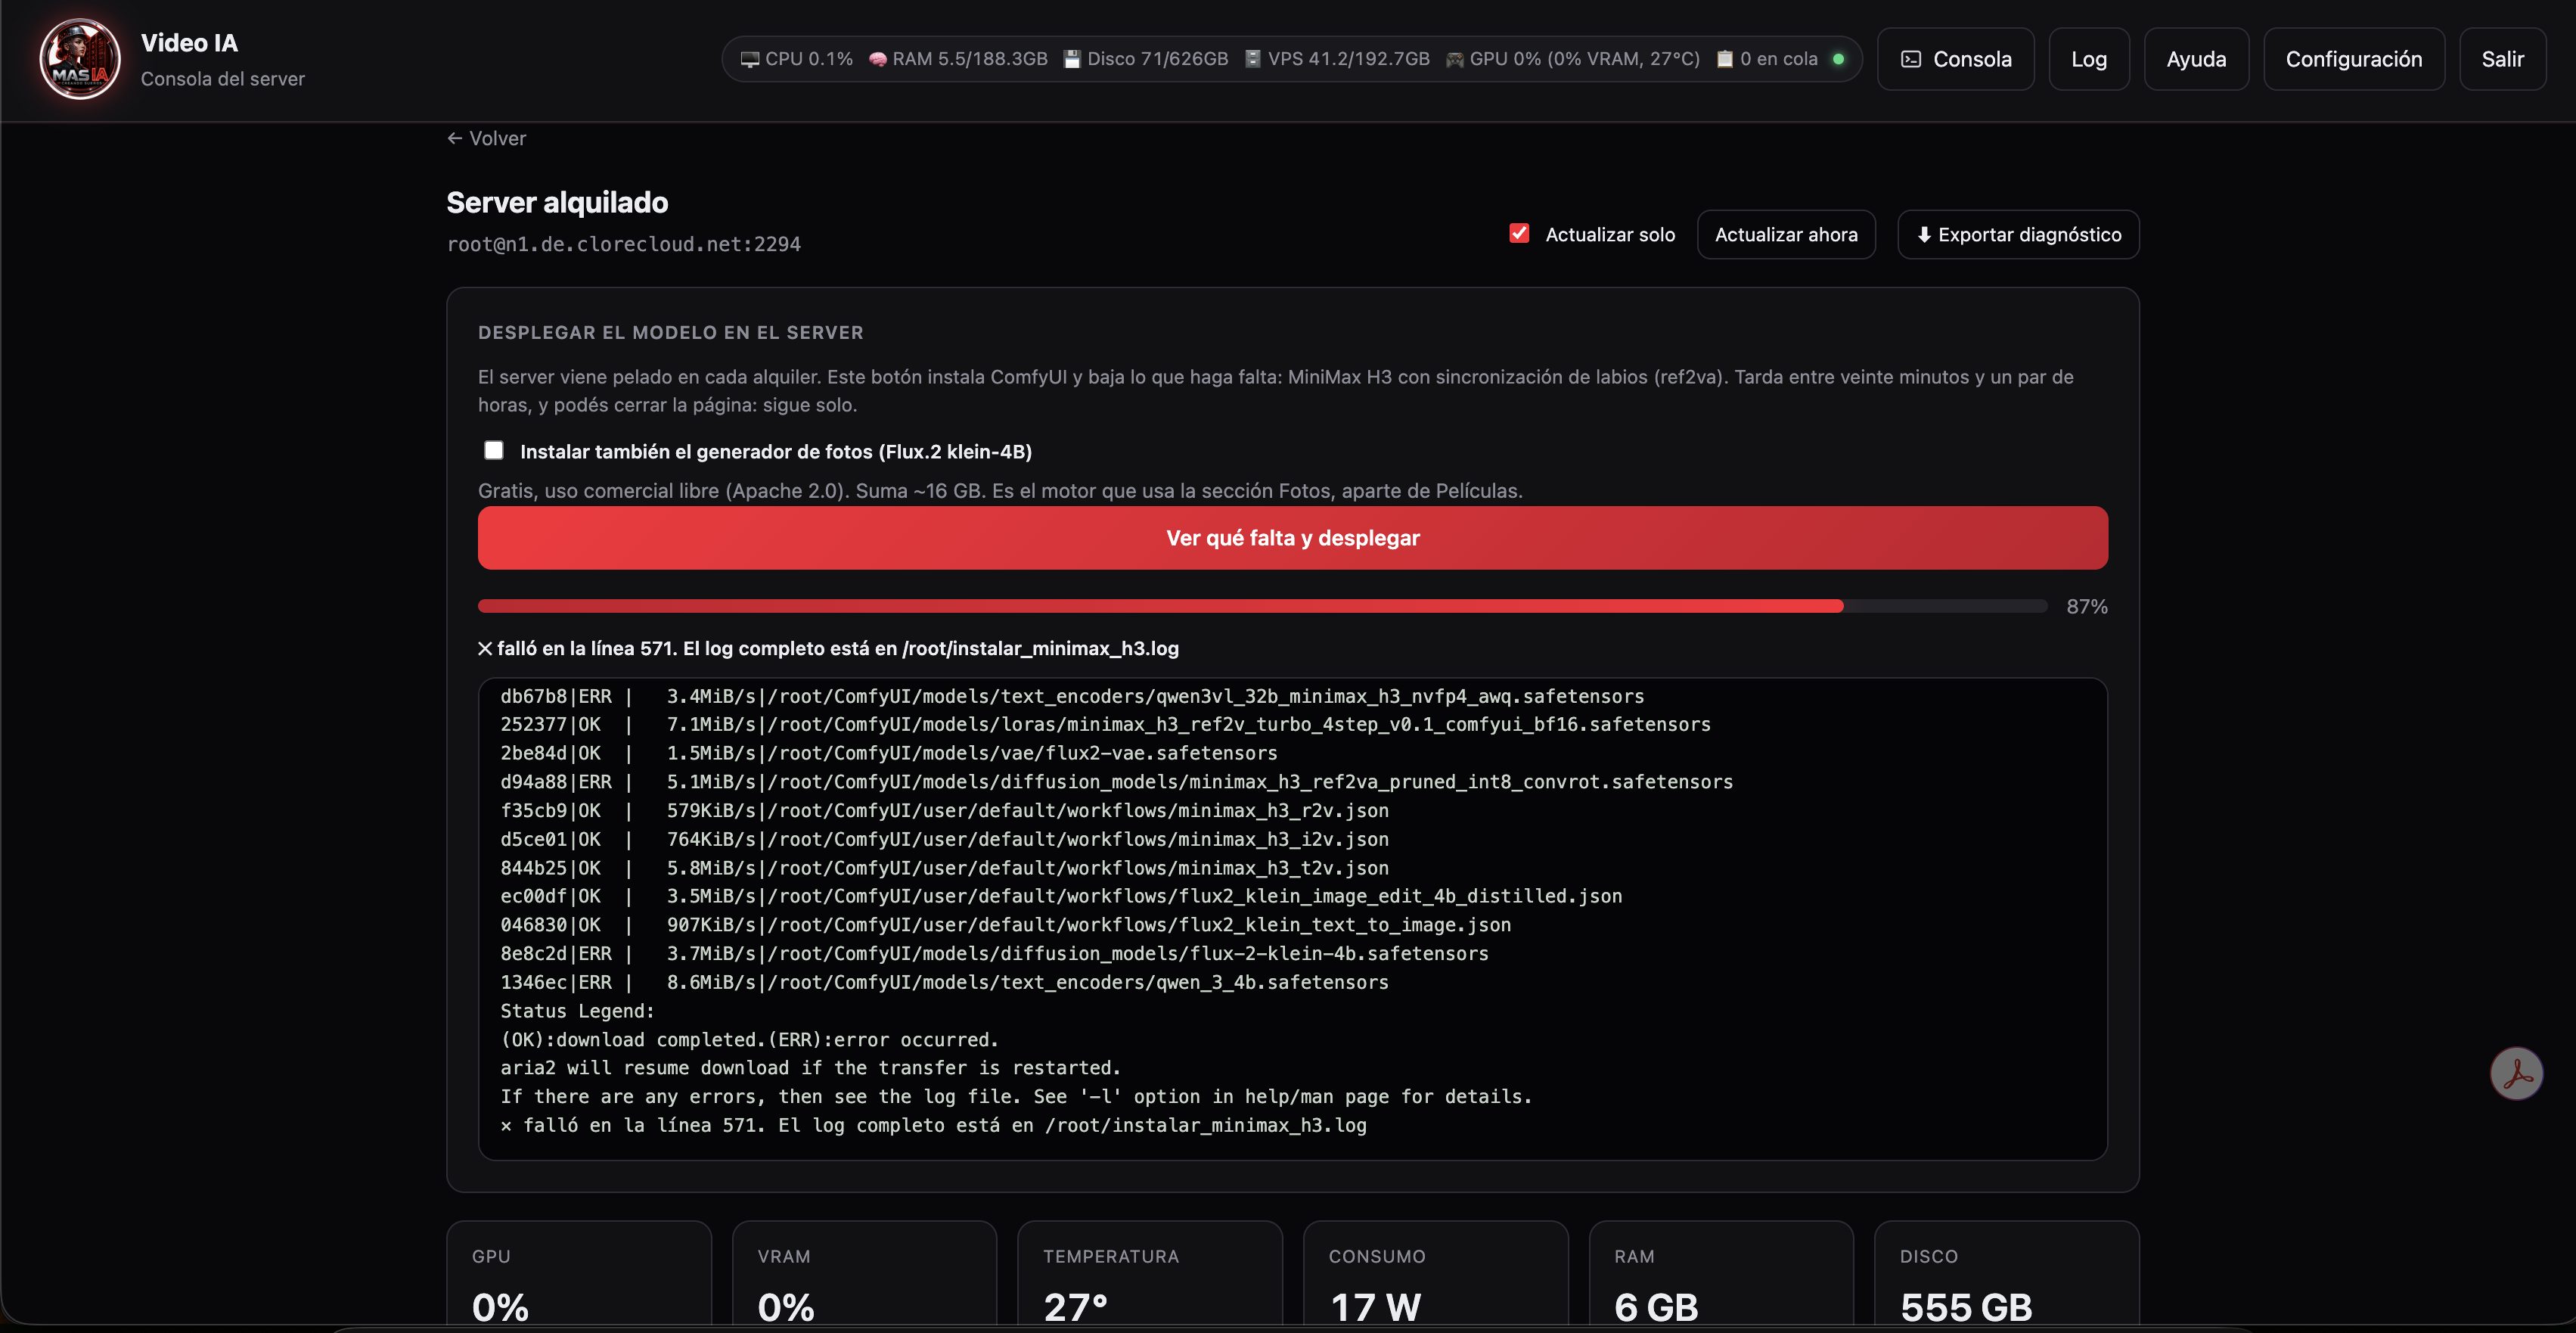Click the queue clipboard icon

pos(1725,60)
